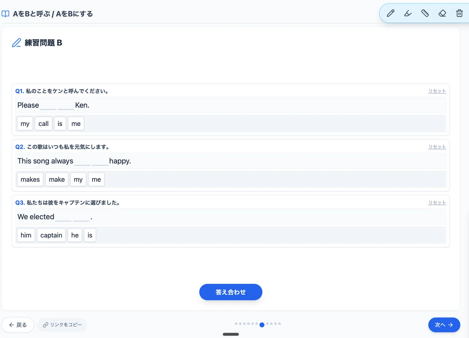The height and width of the screenshot is (338, 469).
Task: Select the current highlighted page dot
Action: 262,324
